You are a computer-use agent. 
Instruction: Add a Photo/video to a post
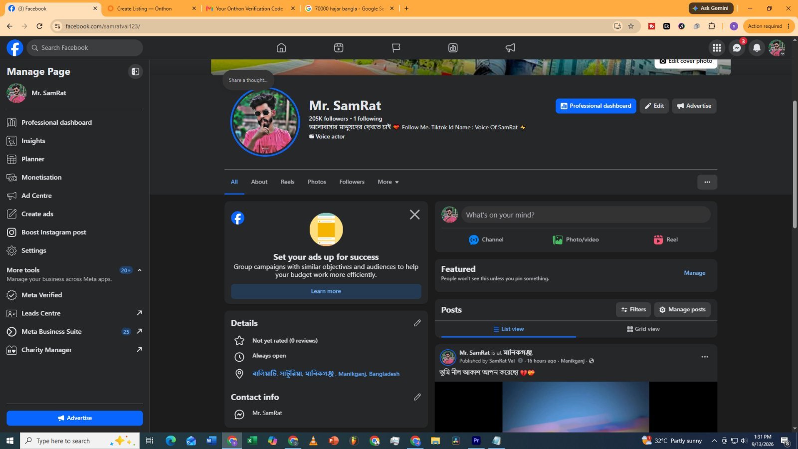coord(576,240)
